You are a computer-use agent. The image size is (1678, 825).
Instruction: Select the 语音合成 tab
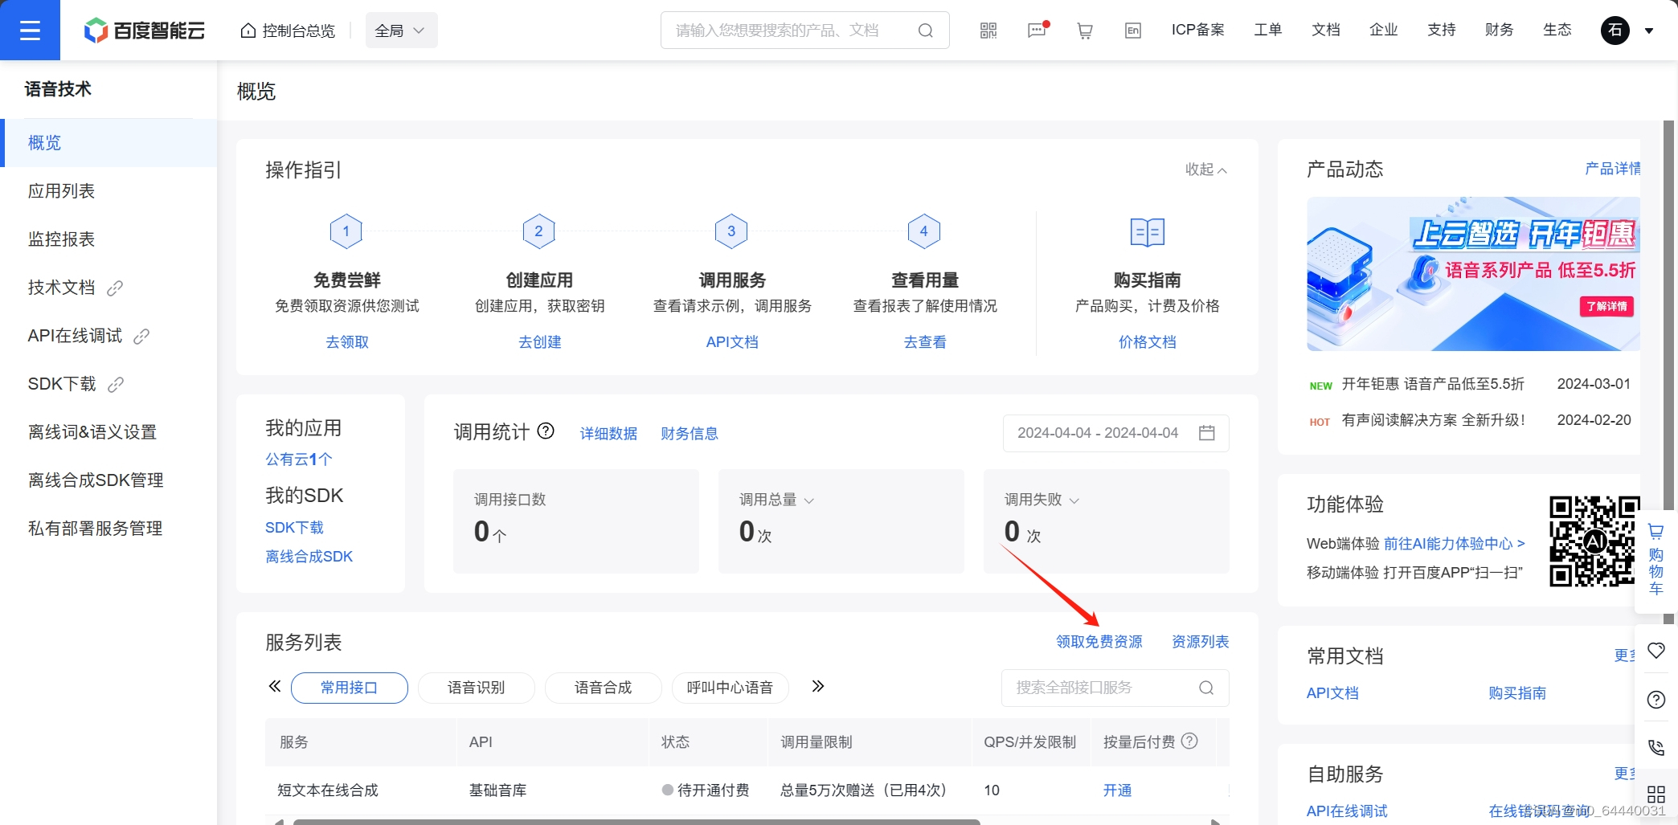coord(604,688)
